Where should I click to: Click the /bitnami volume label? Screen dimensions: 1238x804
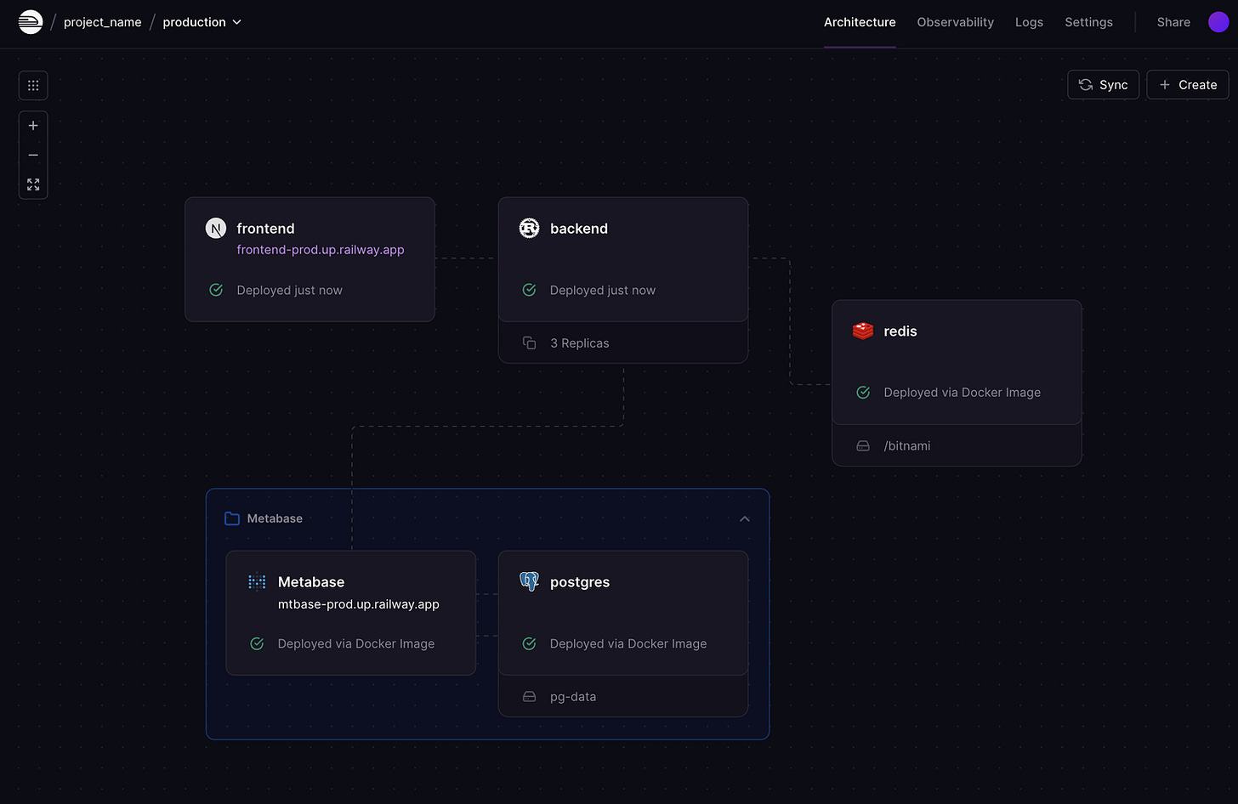click(x=907, y=446)
